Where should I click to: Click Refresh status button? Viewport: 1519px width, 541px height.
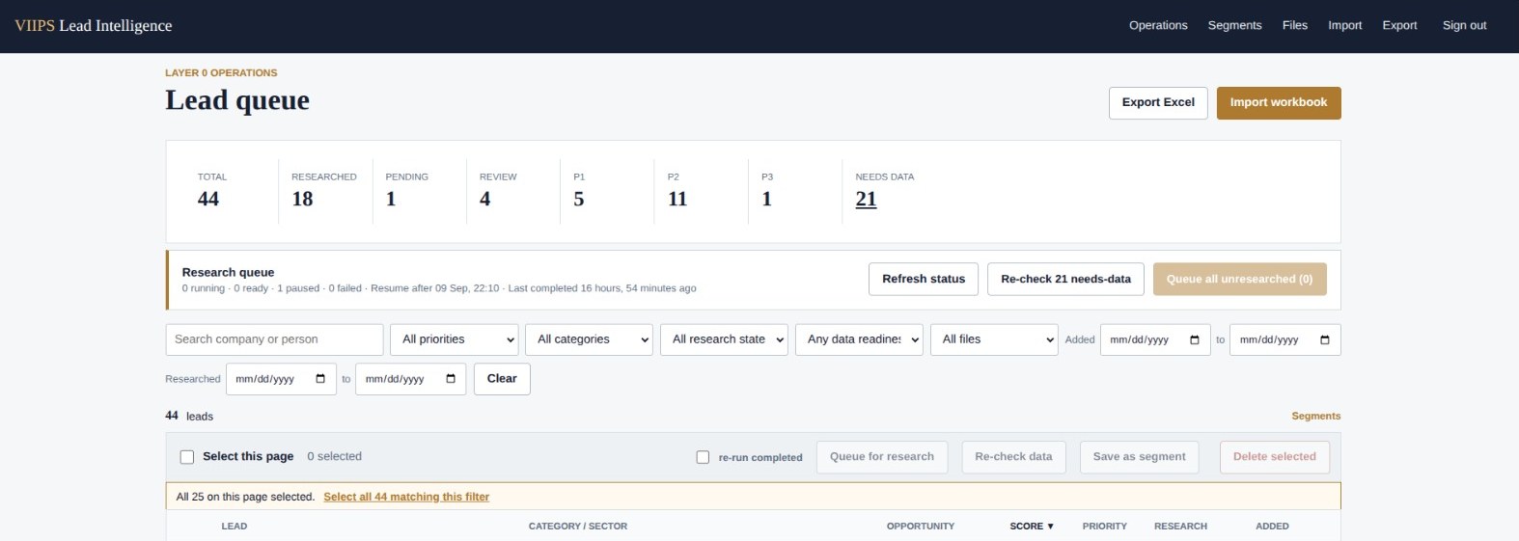pos(924,279)
